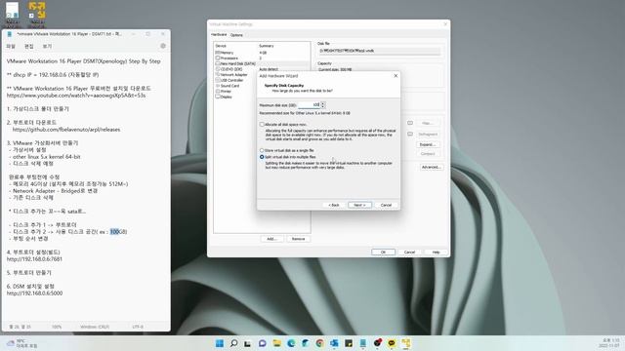The height and width of the screenshot is (351, 625).
Task: Open the taskbar clock and date
Action: pos(610,343)
